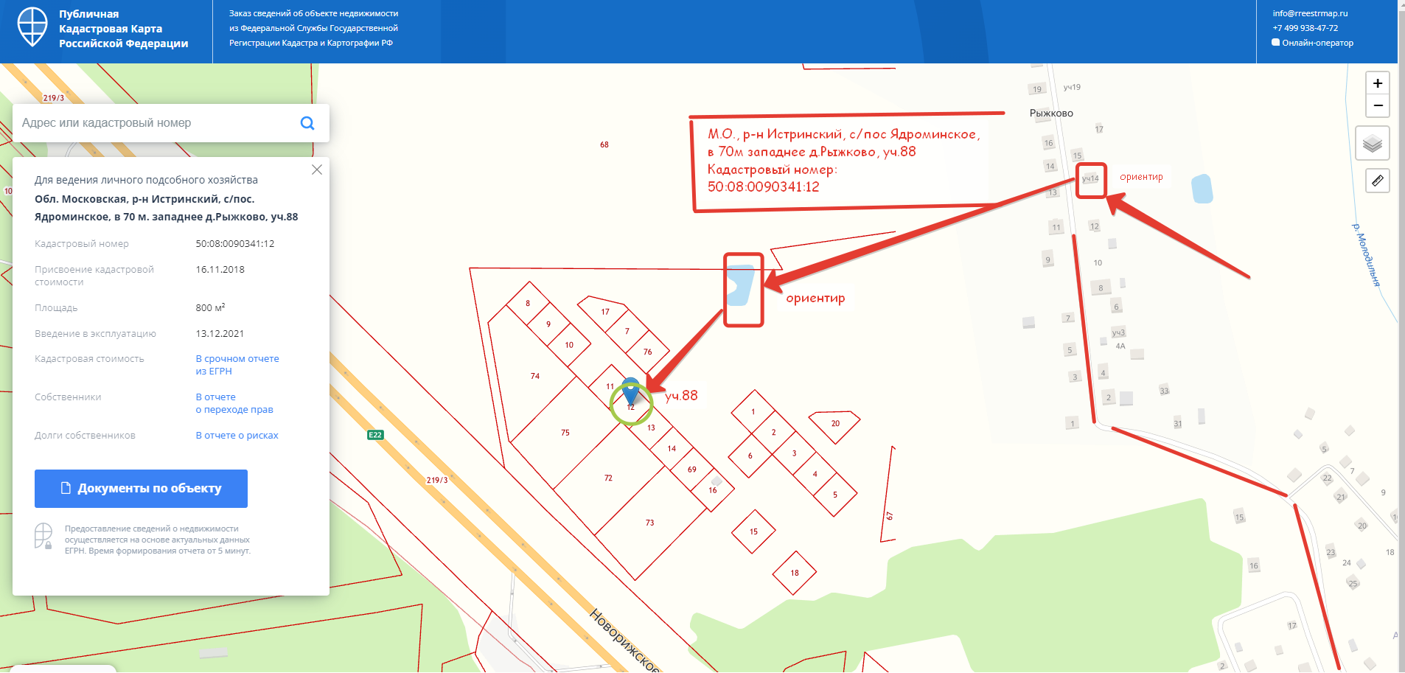The height and width of the screenshot is (673, 1405).
Task: Activate the ruler measurement tool
Action: [1377, 181]
